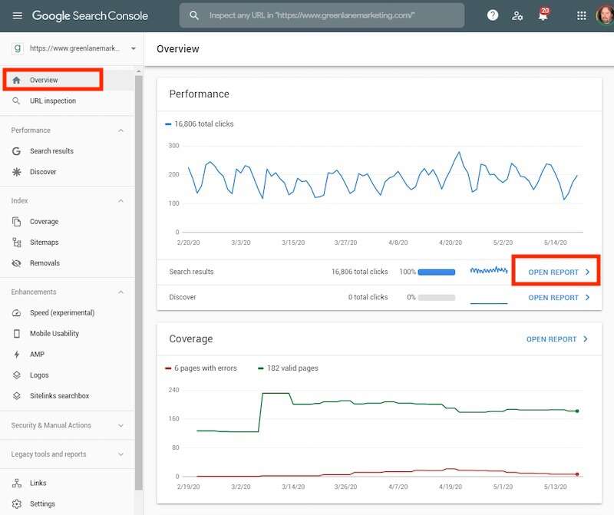Open the Logos enhancement report

pyautogui.click(x=67, y=375)
